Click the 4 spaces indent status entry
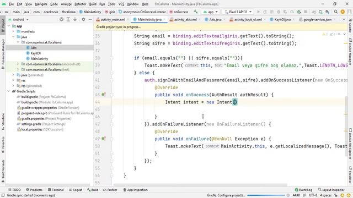Image resolution: width=353 pixels, height=198 pixels. tap(326, 195)
